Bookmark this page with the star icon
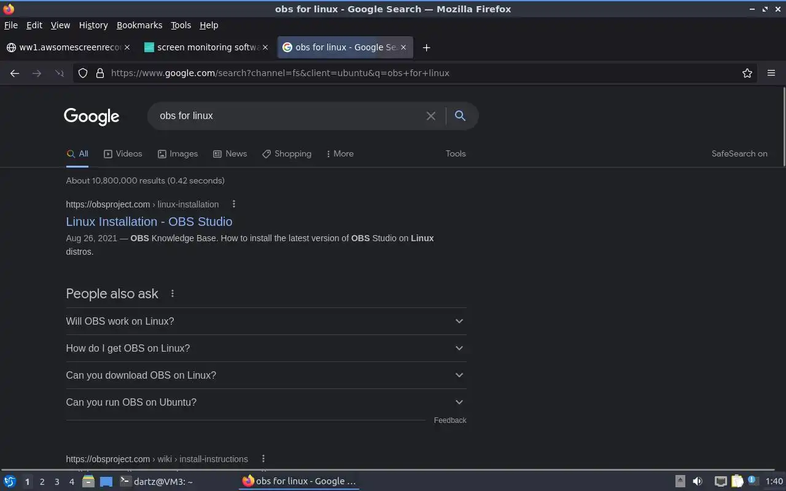The height and width of the screenshot is (491, 786). pyautogui.click(x=747, y=73)
